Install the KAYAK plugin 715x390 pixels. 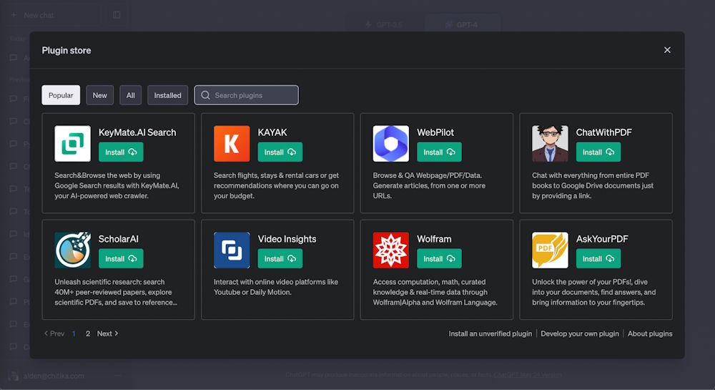tap(280, 152)
